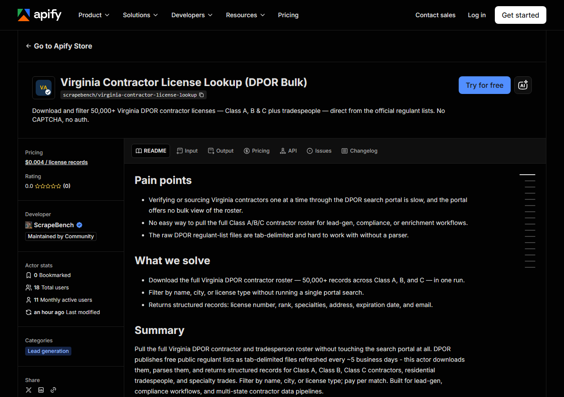
Task: Click the Maintained by Community badge
Action: pos(61,236)
